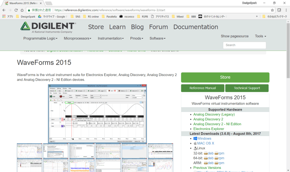
Task: Reload the page with the refresh icon
Action: [x=16, y=10]
